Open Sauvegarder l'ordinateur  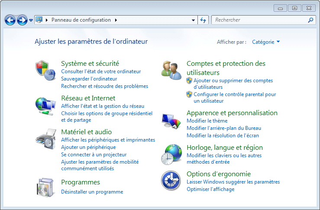tap(89, 79)
